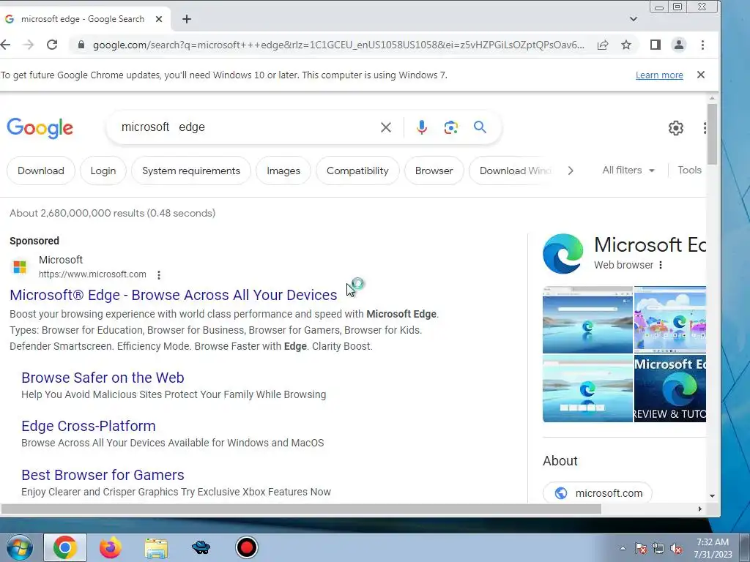The height and width of the screenshot is (562, 750).
Task: Open Edge Cross-Platform link
Action: coord(89,426)
